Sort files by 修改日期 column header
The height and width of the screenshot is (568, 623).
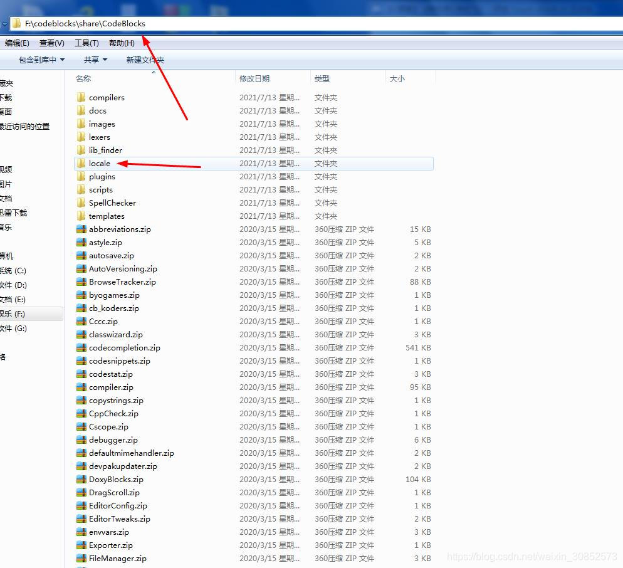click(x=254, y=79)
